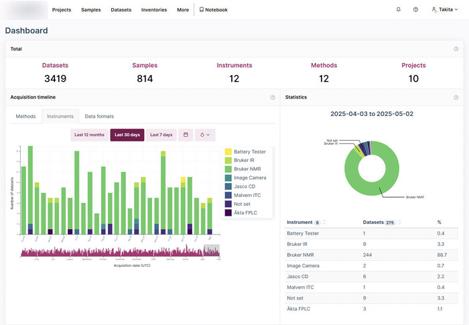Click the Statistics panel help icon
The width and height of the screenshot is (469, 325).
pyautogui.click(x=456, y=97)
